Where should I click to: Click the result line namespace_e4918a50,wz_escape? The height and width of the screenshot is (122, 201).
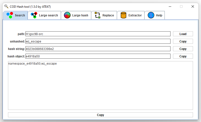click(x=32, y=64)
